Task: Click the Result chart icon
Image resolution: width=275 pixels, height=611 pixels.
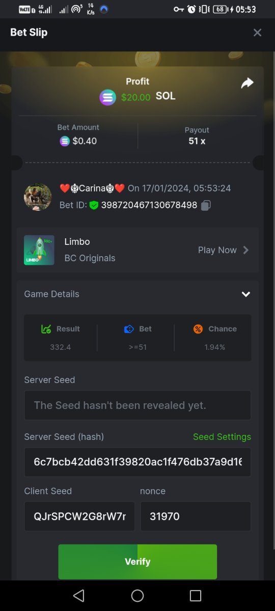Action: coord(46,329)
